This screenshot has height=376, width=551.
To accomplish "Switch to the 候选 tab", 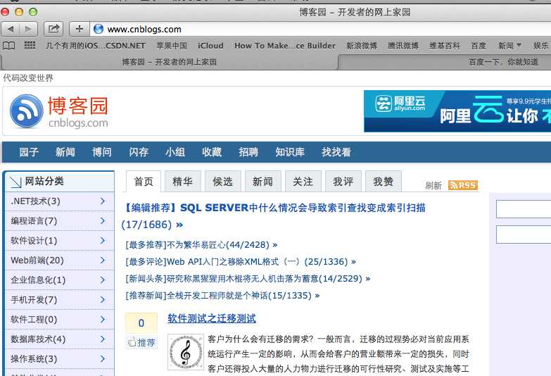I will click(x=223, y=182).
